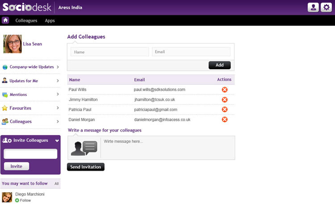Click the Follow plus icon for Diego Marchioni
This screenshot has width=335, height=223.
click(17, 200)
